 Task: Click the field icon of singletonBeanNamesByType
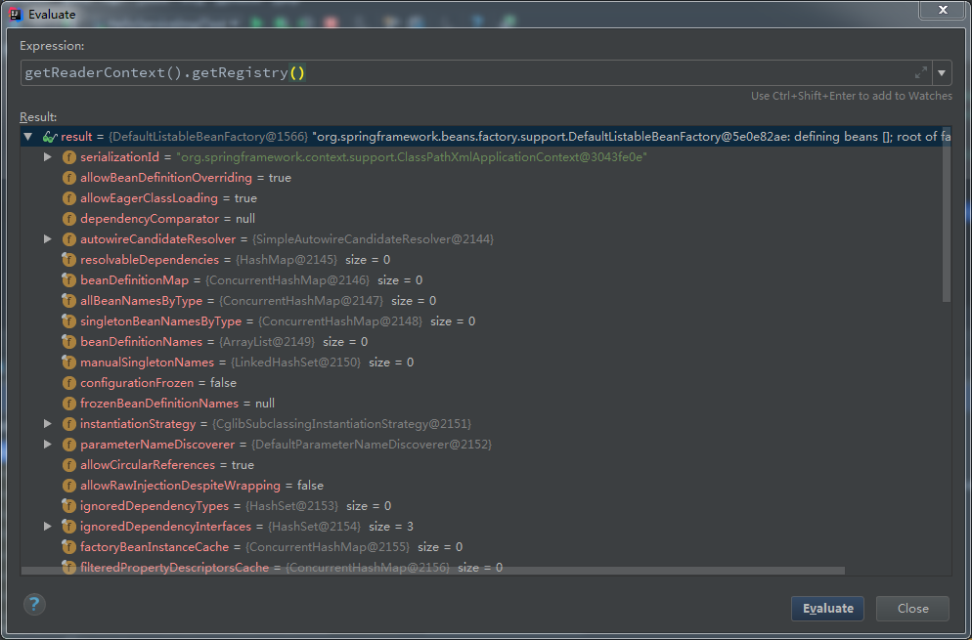pyautogui.click(x=68, y=320)
